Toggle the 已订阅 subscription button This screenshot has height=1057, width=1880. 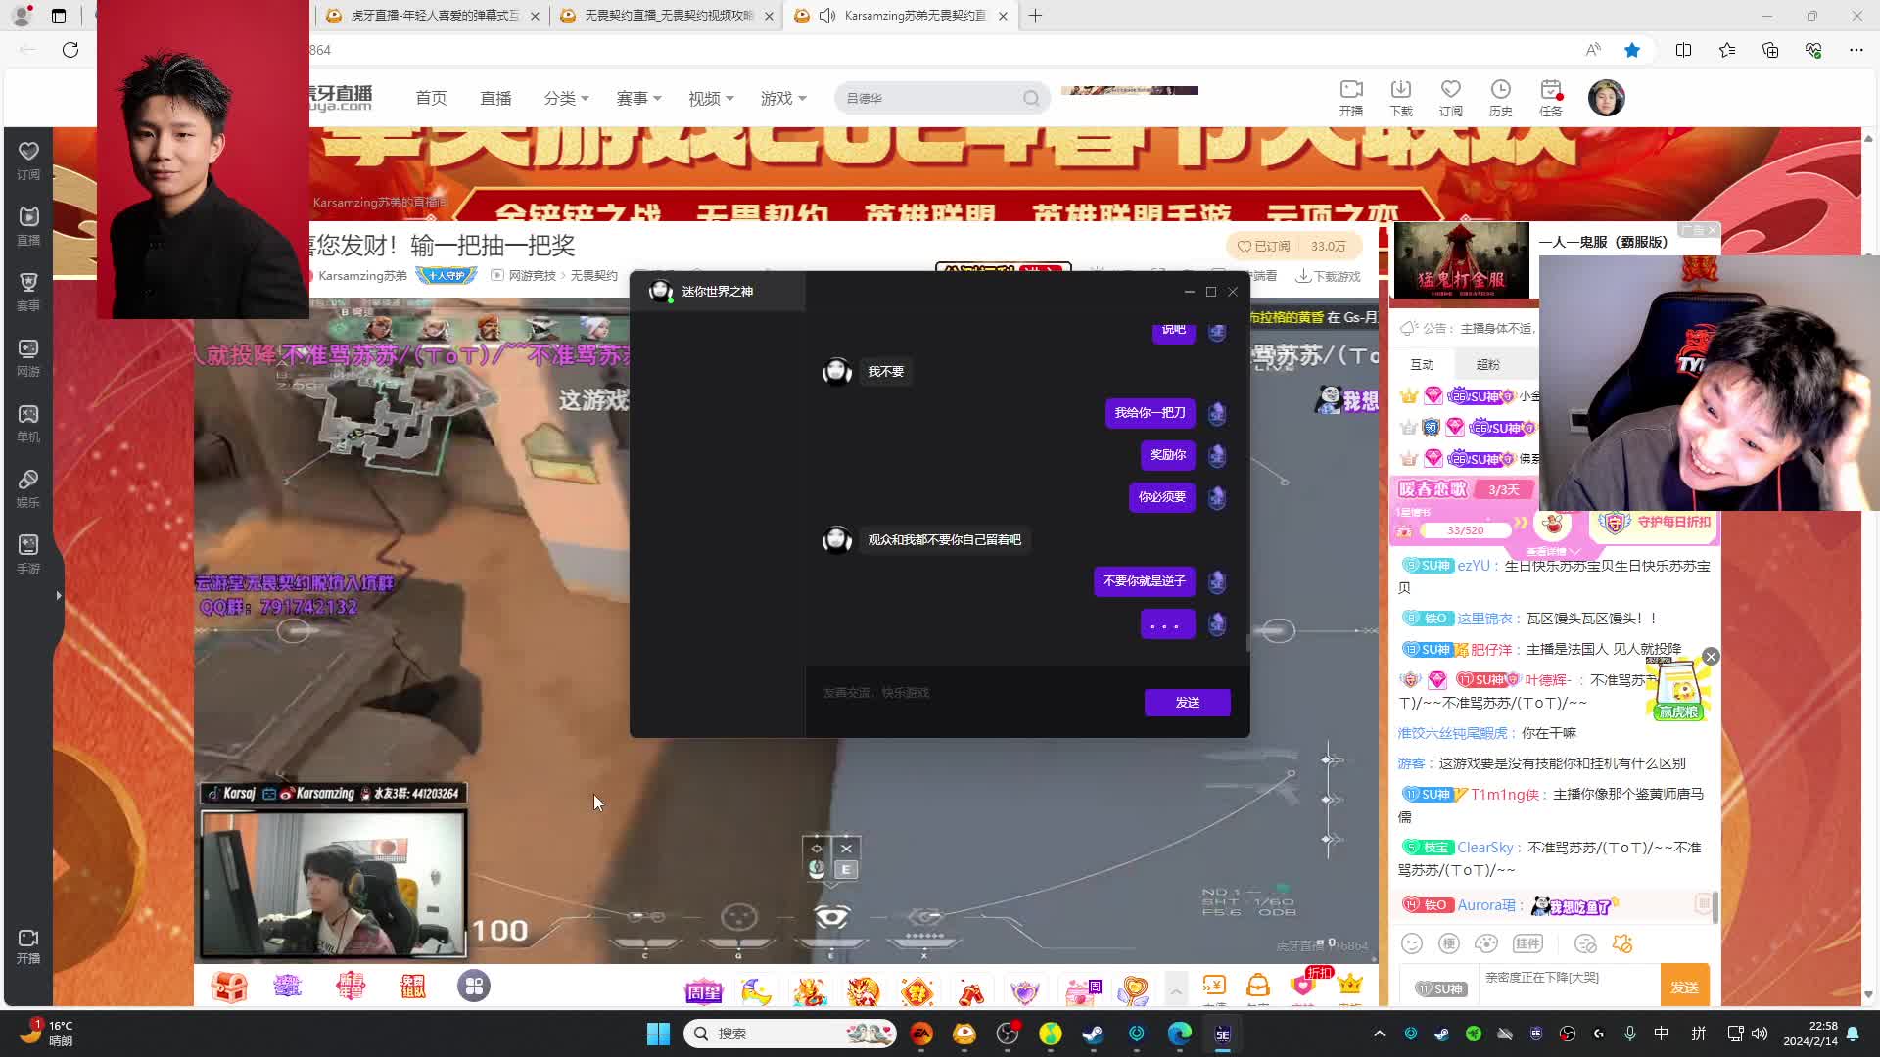click(1264, 246)
